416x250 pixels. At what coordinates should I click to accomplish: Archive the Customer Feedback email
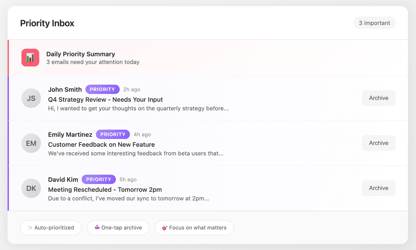pos(378,143)
